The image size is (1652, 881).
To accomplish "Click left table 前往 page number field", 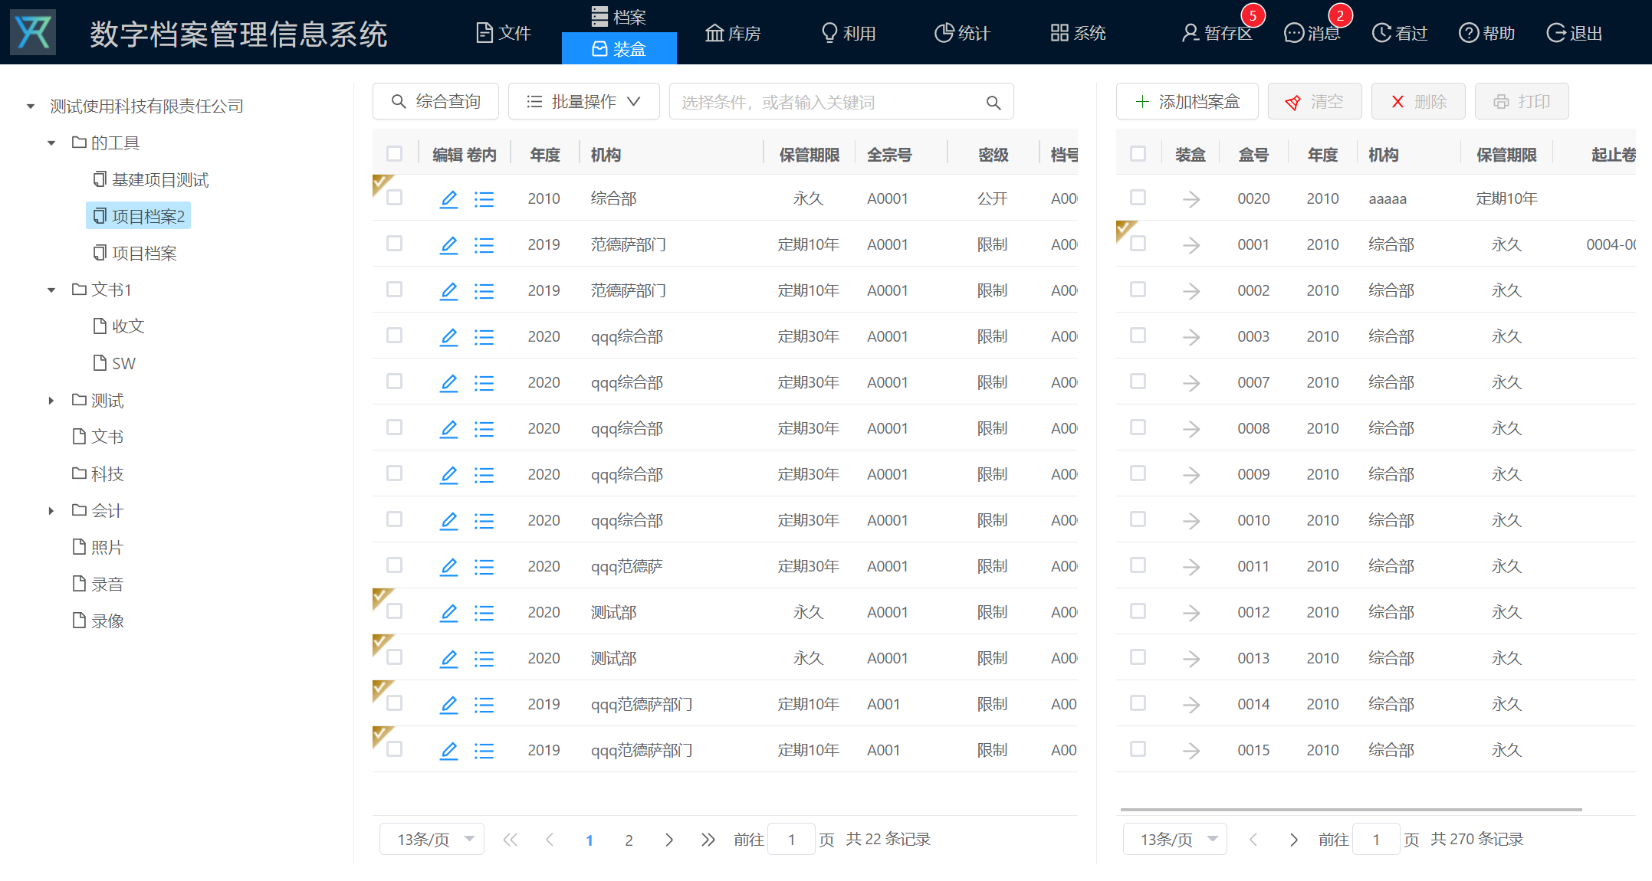I will [x=791, y=840].
